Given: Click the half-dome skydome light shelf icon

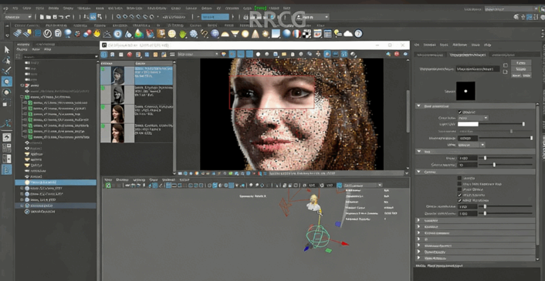Looking at the screenshot, I should tap(225, 34).
